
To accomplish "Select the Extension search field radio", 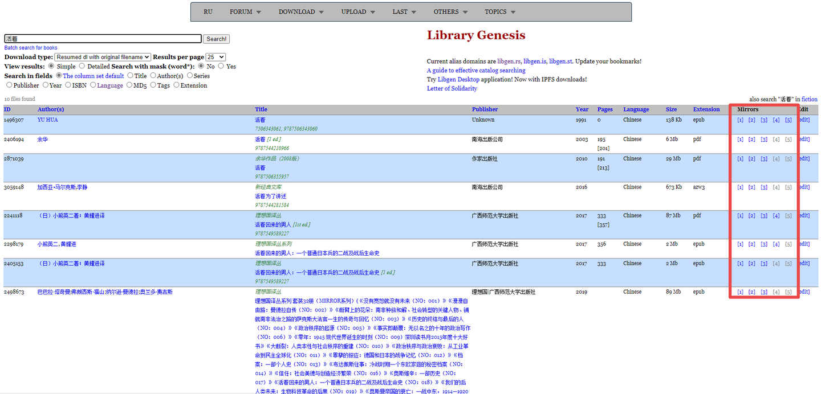I will [x=176, y=85].
